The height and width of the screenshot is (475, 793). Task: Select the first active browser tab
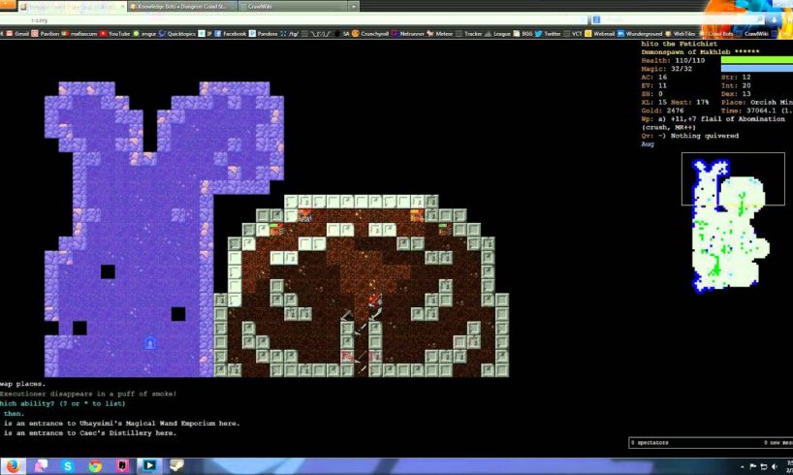pos(72,6)
